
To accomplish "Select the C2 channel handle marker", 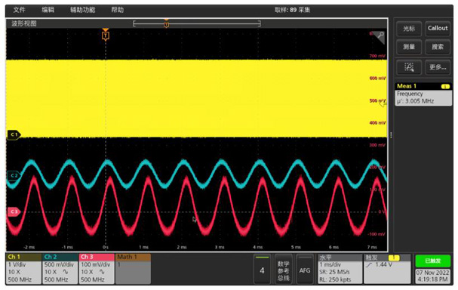I will point(14,176).
